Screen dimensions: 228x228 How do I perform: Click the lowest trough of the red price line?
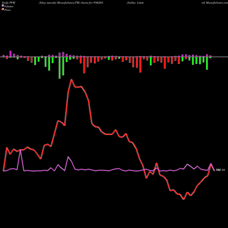pos(184,199)
